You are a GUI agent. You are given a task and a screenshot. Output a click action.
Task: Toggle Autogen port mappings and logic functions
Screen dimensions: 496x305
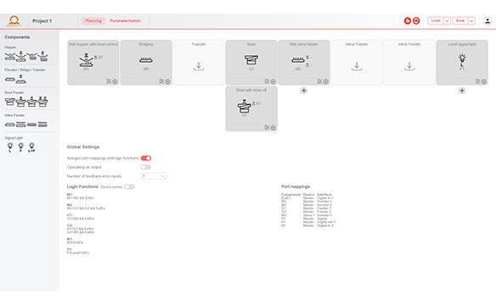pos(146,158)
